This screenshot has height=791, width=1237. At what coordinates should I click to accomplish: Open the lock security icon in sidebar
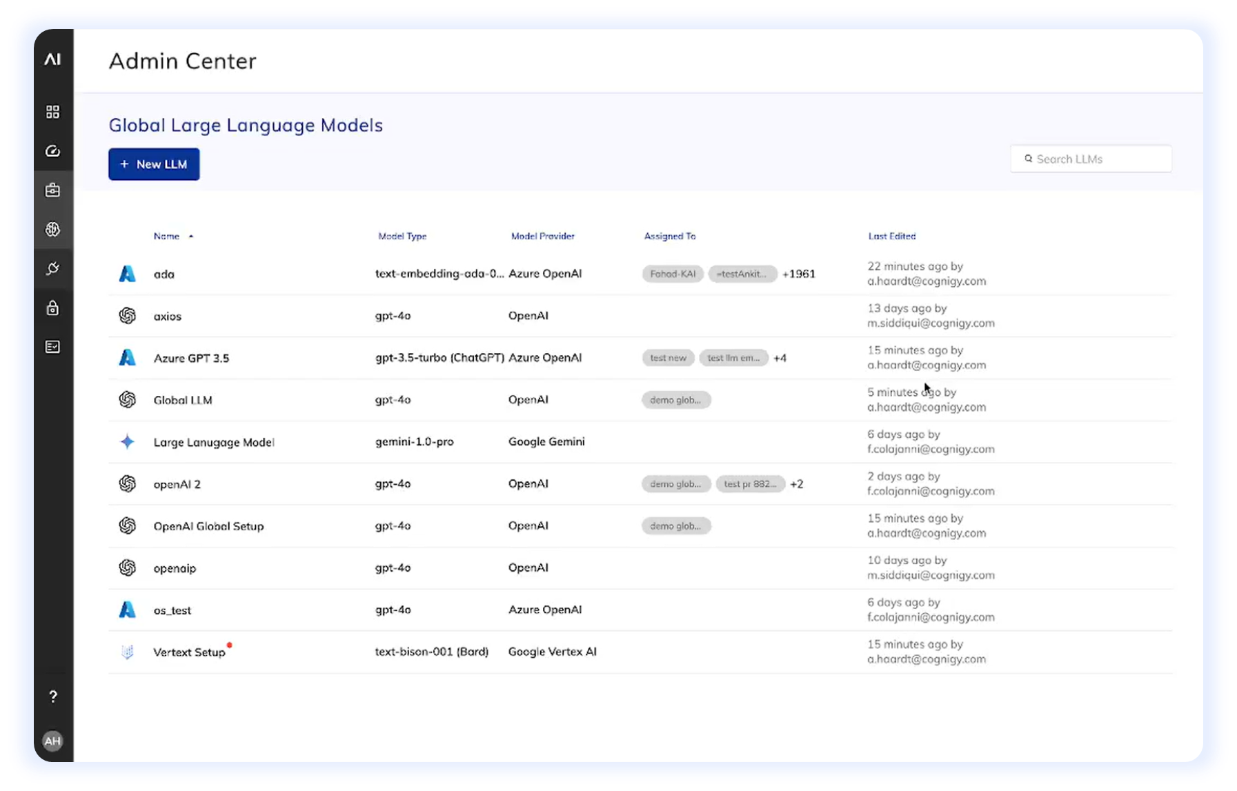[52, 308]
